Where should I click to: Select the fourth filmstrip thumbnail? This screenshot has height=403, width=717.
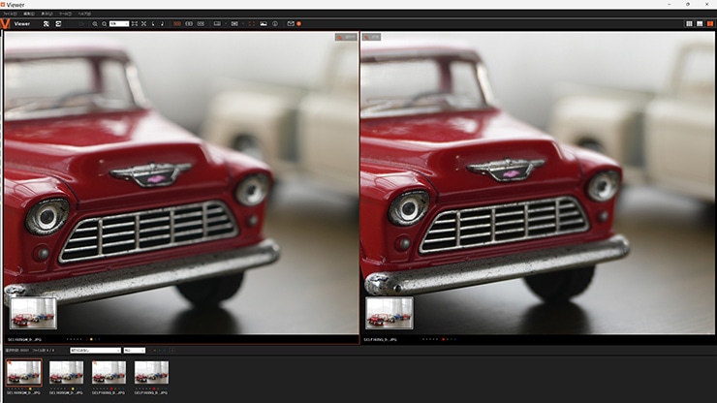click(151, 372)
